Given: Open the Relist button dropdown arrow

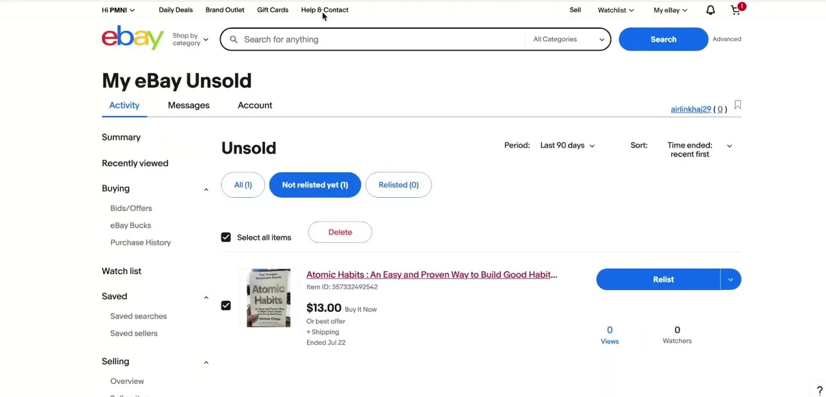Looking at the screenshot, I should [x=730, y=280].
